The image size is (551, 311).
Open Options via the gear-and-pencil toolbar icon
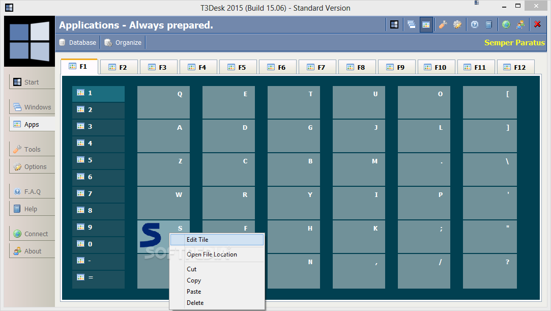tap(457, 24)
